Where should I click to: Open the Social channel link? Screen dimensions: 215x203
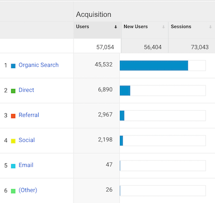coord(27,140)
